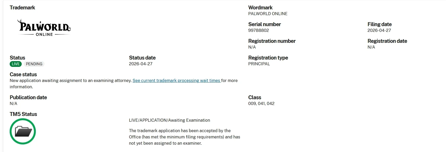The width and height of the screenshot is (446, 152).
Task: Click the TM5 open folder status icon
Action: (x=23, y=131)
